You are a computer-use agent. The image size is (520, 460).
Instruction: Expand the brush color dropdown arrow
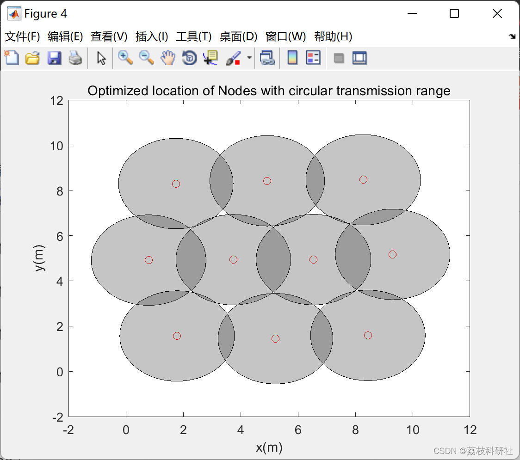click(249, 58)
